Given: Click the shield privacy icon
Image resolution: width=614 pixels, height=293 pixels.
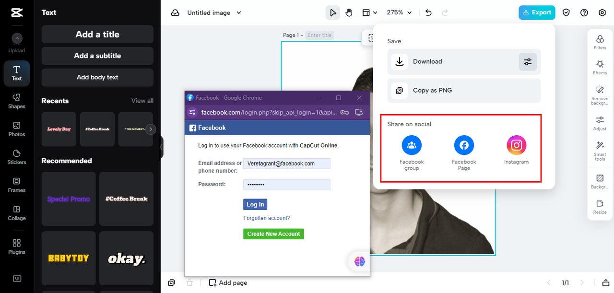Looking at the screenshot, I should click(x=567, y=13).
